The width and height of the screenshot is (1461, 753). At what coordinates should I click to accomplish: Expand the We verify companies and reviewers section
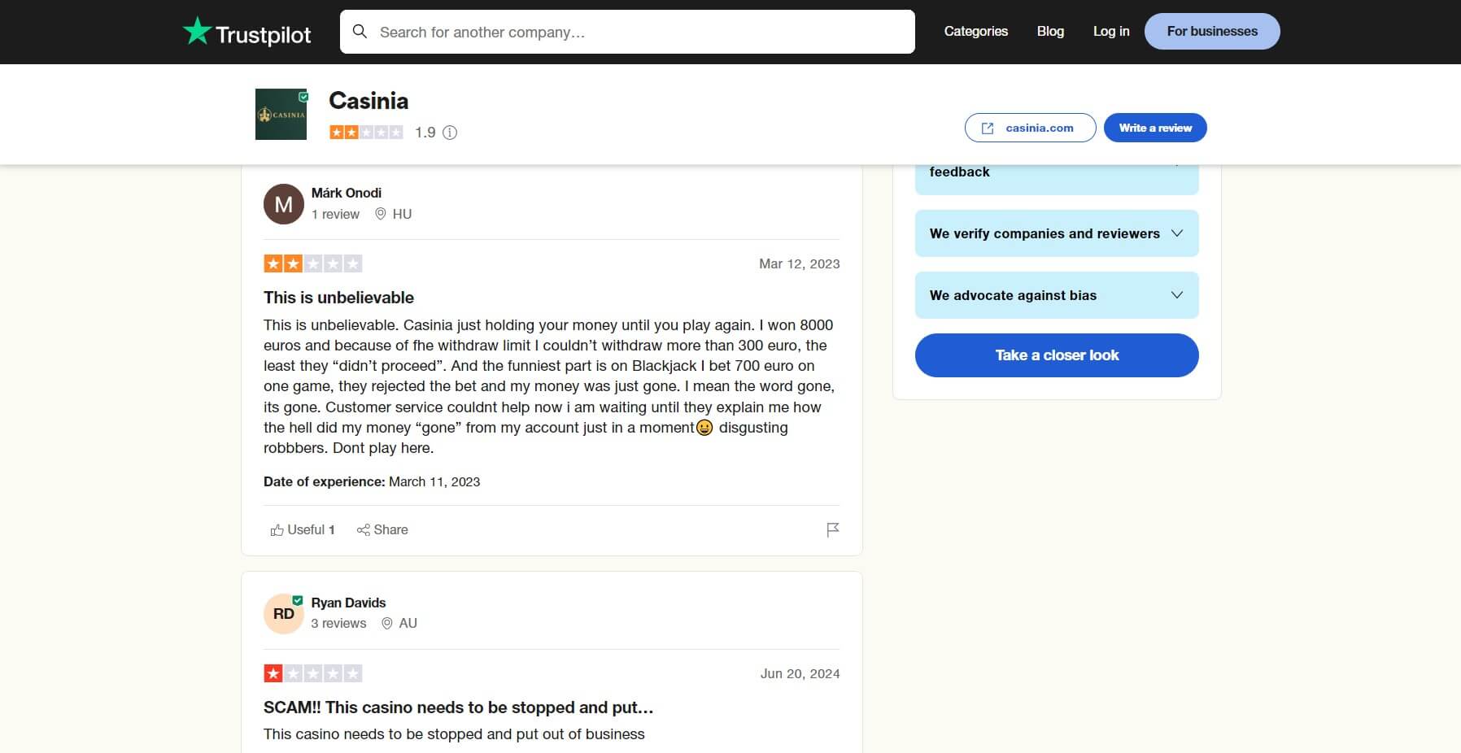point(1178,233)
